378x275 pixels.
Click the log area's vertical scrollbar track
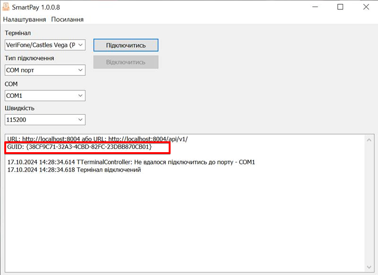click(x=370, y=203)
